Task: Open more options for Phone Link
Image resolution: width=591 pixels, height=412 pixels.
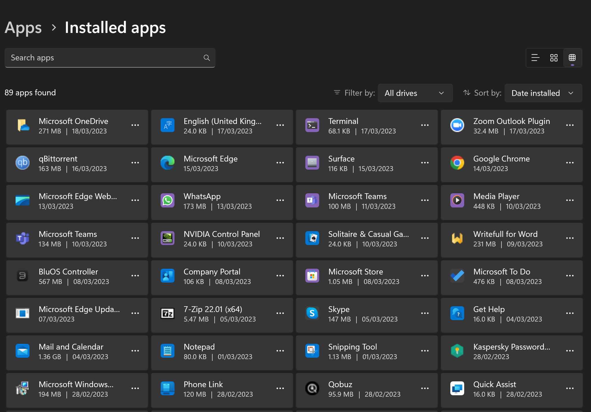Action: tap(280, 389)
